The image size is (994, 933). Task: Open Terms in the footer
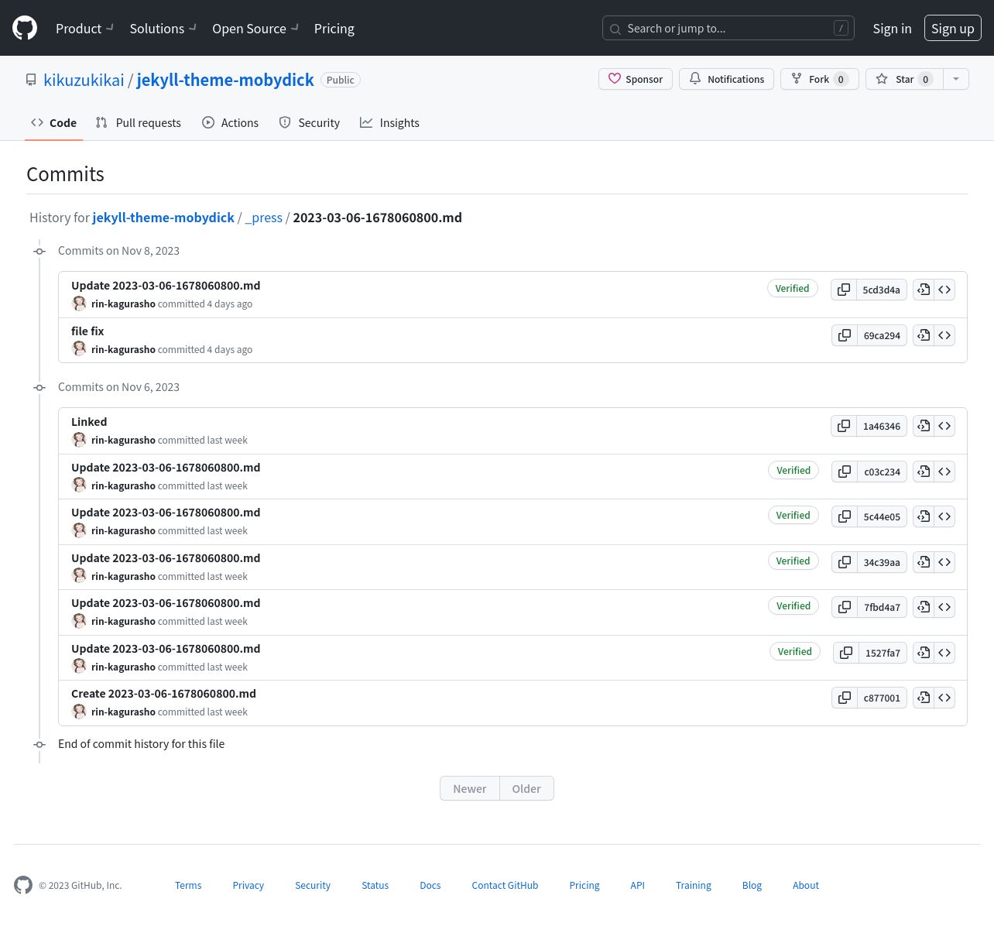click(x=188, y=885)
